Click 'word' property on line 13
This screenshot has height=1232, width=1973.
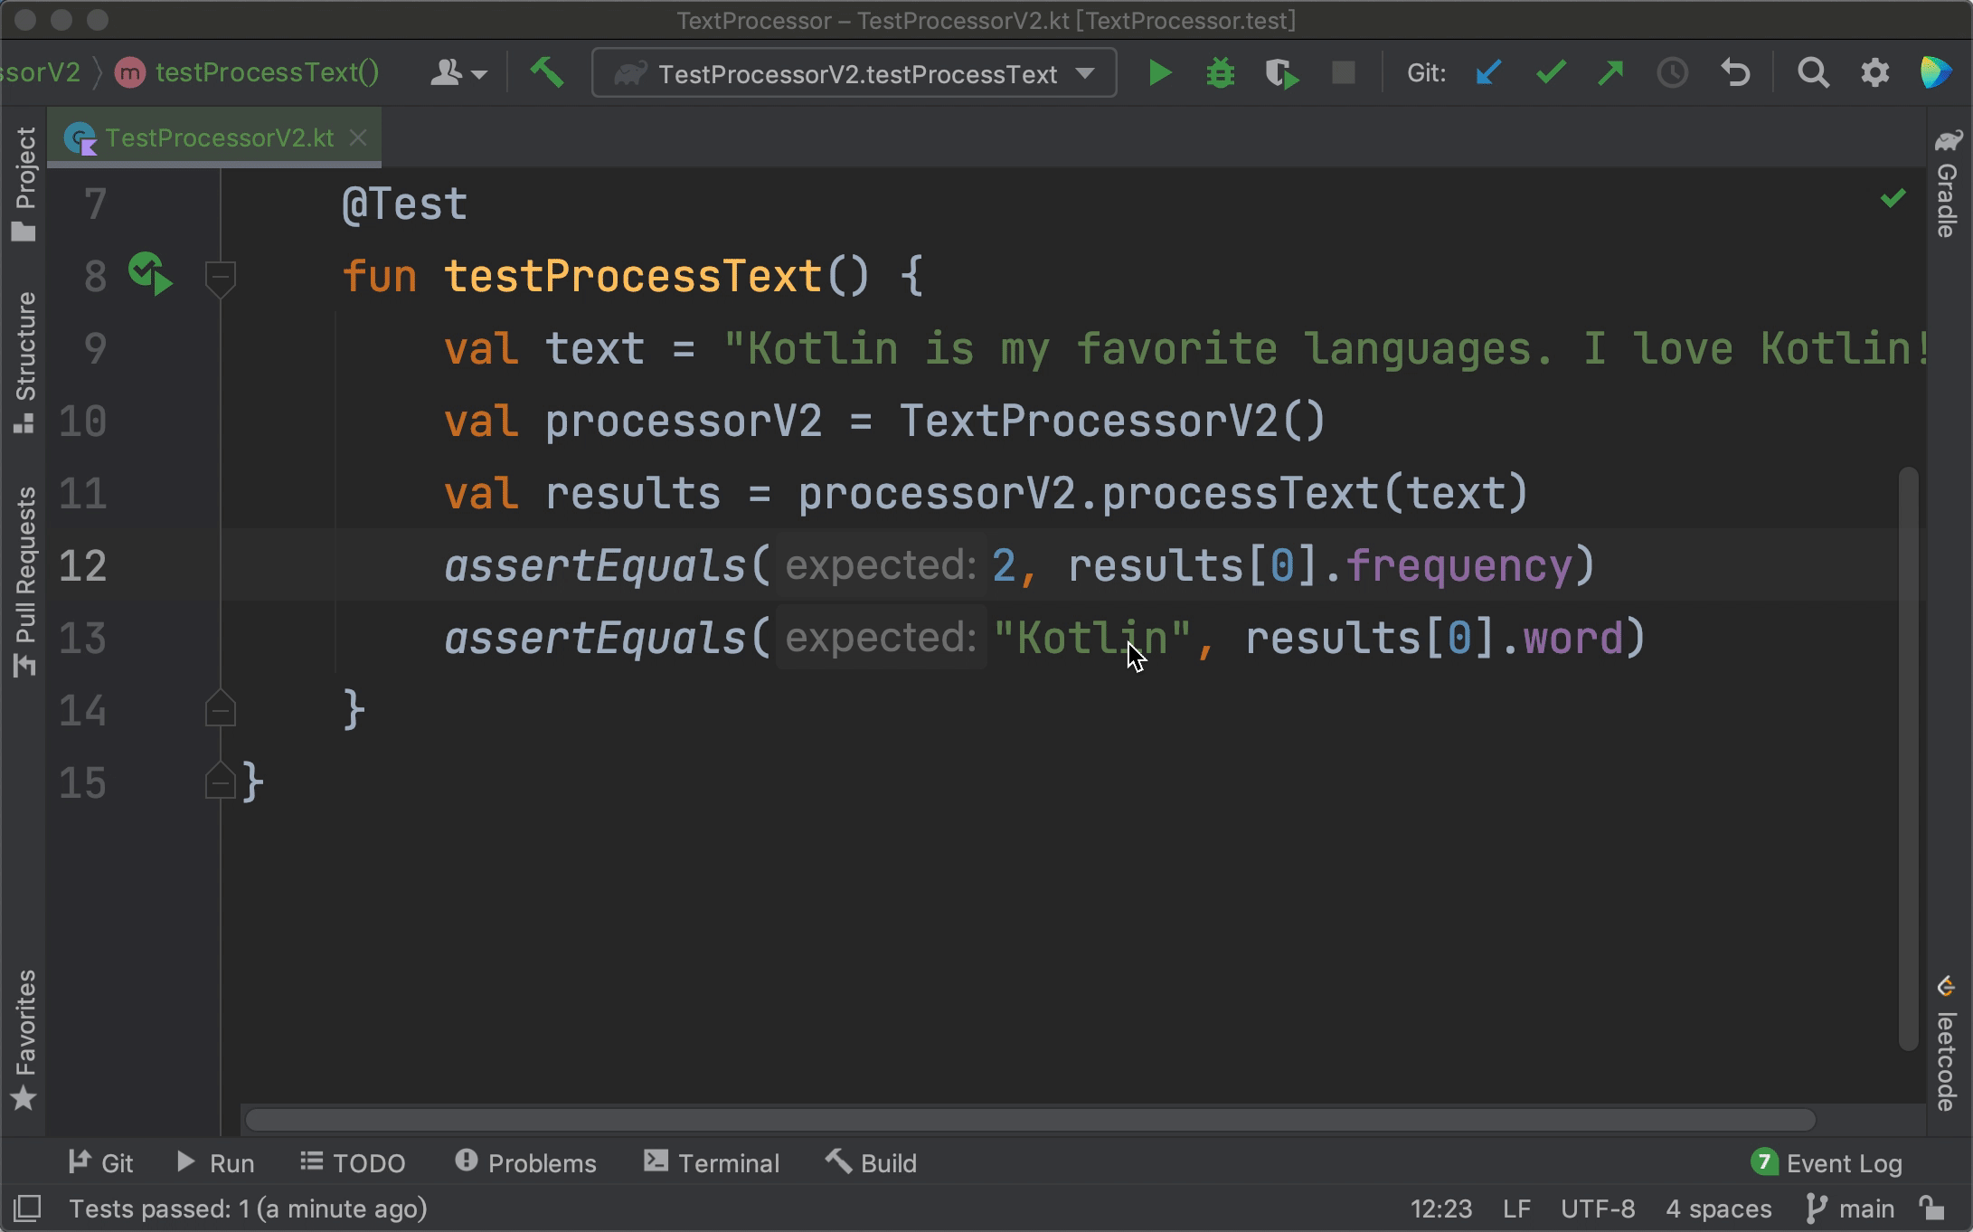coord(1573,638)
